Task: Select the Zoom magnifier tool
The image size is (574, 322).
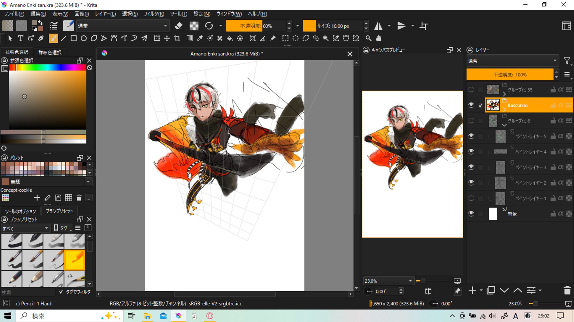Action: pos(368,39)
